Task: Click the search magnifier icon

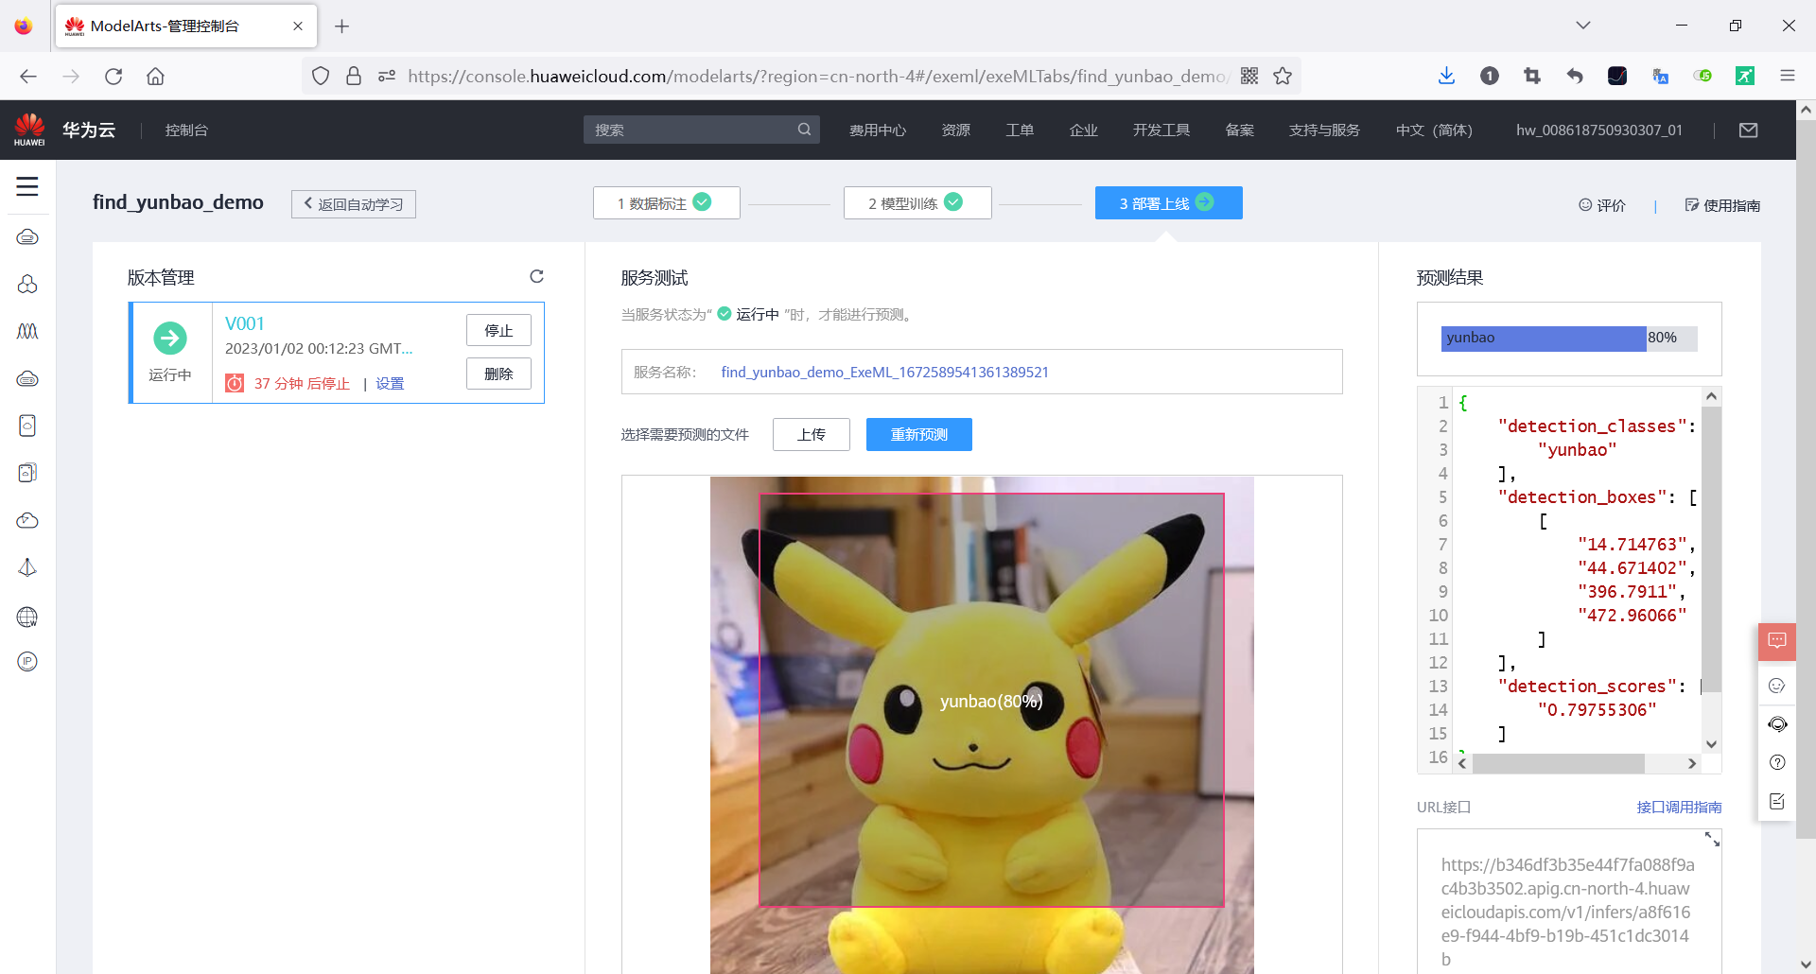Action: 803,130
